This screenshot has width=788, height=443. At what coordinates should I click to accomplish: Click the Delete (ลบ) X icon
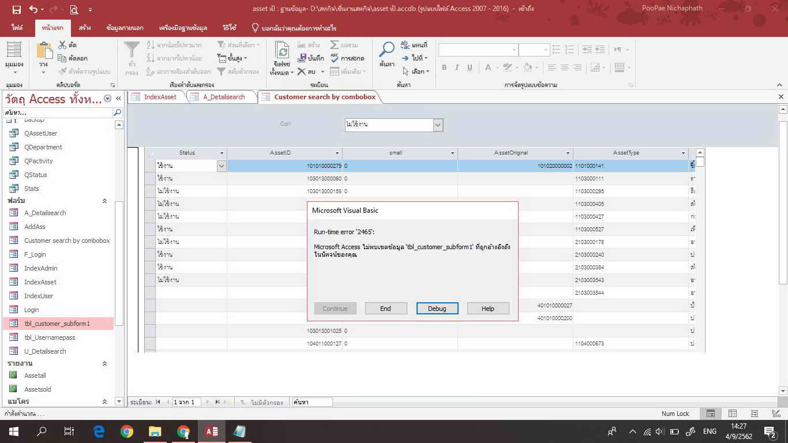[x=301, y=72]
